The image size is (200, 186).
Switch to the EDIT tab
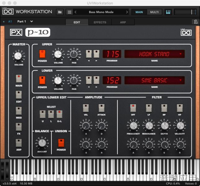[77, 22]
